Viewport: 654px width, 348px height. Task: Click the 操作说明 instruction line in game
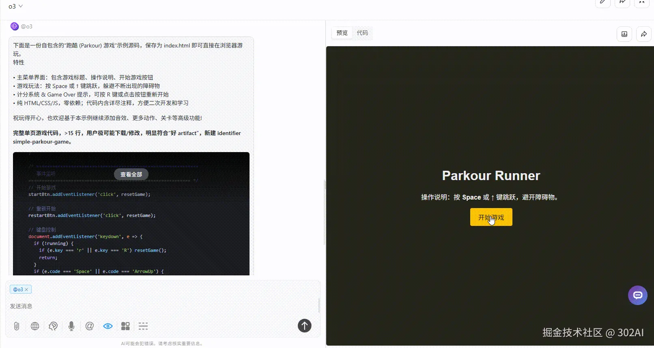[x=491, y=198]
